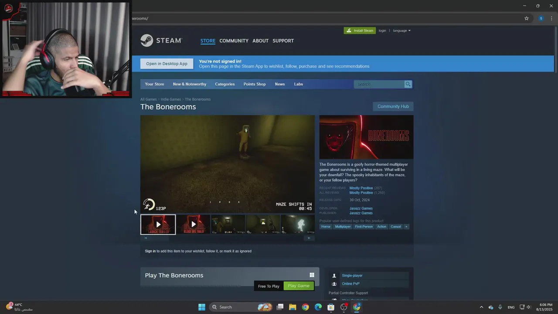This screenshot has height=314, width=558.
Task: Go to Points Shop
Action: tap(255, 84)
